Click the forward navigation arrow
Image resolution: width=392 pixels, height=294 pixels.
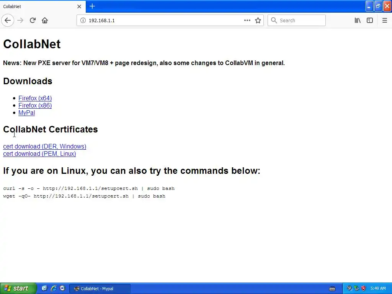(20, 20)
